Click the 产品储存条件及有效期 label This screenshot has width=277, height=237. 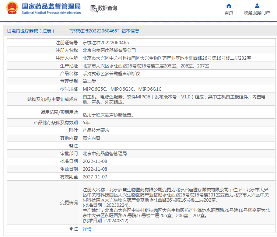pos(56,122)
